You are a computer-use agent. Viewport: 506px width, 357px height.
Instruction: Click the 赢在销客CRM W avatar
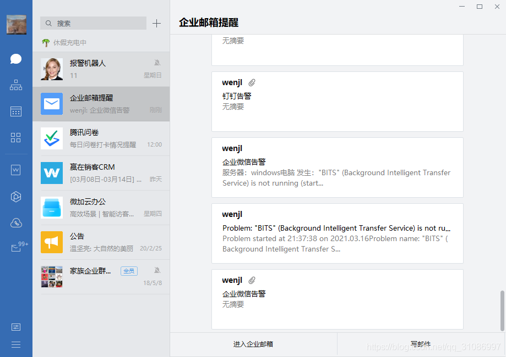pyautogui.click(x=52, y=173)
